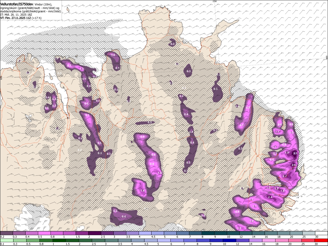
Task: Click the VT valid time line in header
Action: [20, 18]
